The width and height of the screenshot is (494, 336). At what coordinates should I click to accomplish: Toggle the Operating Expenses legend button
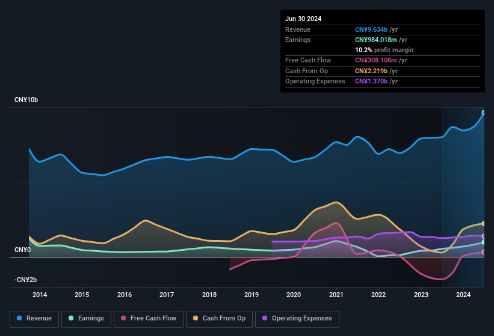point(297,319)
